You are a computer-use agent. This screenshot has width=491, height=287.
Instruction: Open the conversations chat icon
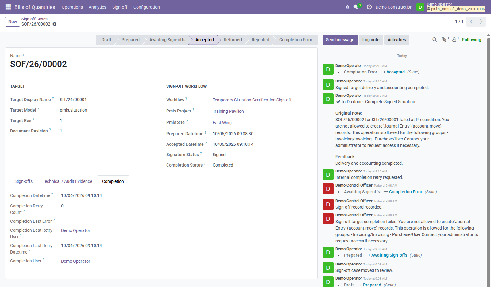(x=356, y=7)
